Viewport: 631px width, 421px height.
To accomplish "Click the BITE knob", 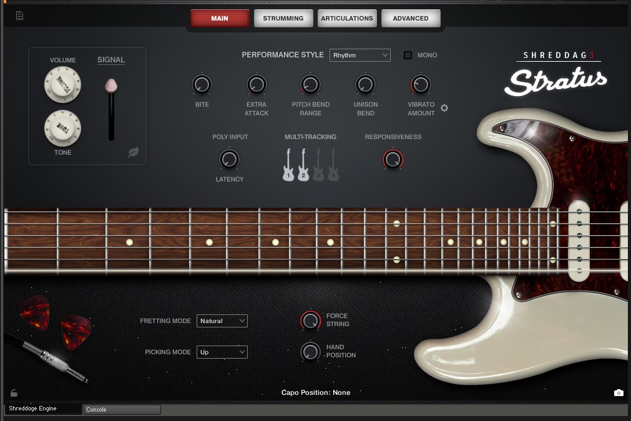I will (x=202, y=85).
